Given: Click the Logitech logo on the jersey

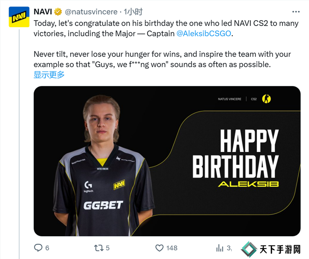Looking at the screenshot, I should (x=88, y=186).
